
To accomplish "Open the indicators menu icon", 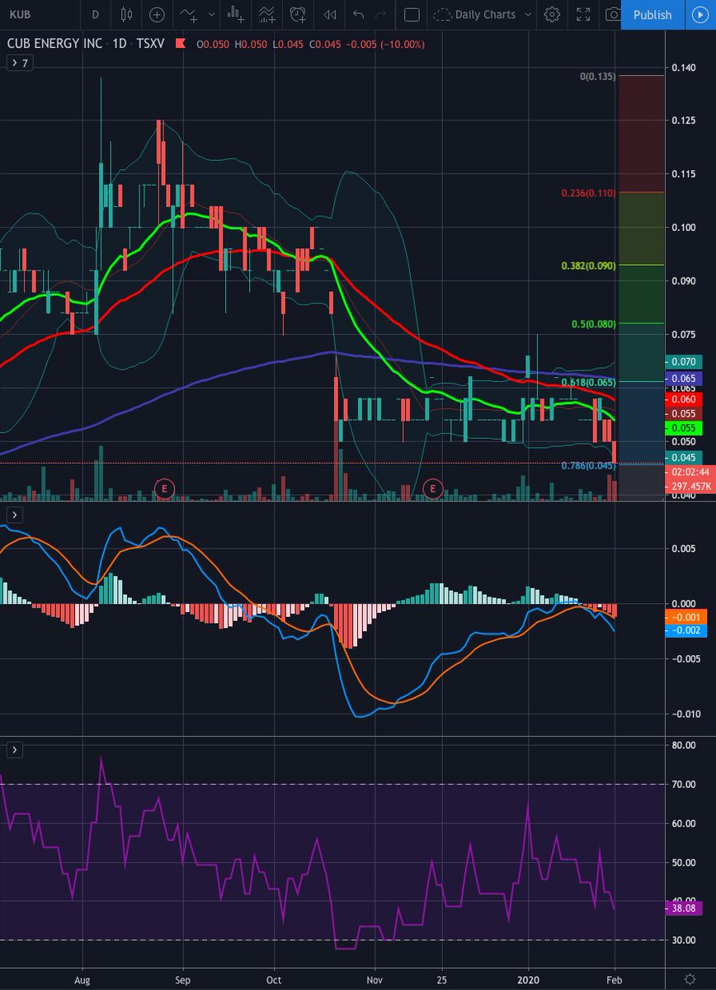I will coord(188,14).
